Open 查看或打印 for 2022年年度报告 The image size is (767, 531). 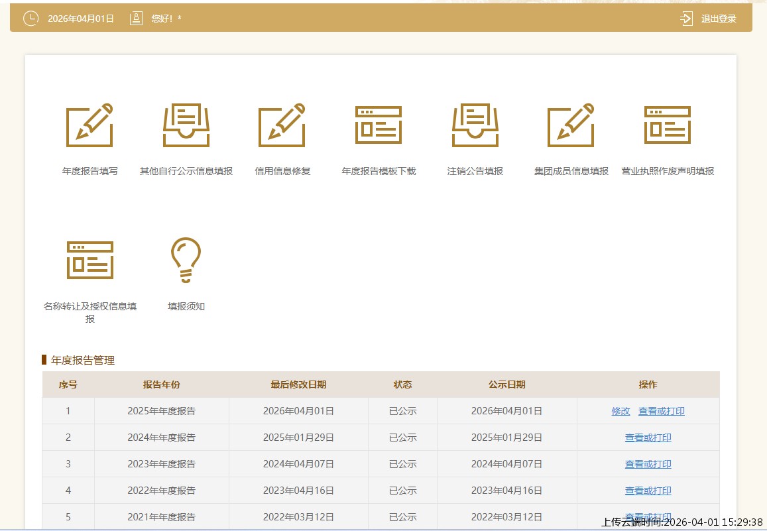(648, 491)
